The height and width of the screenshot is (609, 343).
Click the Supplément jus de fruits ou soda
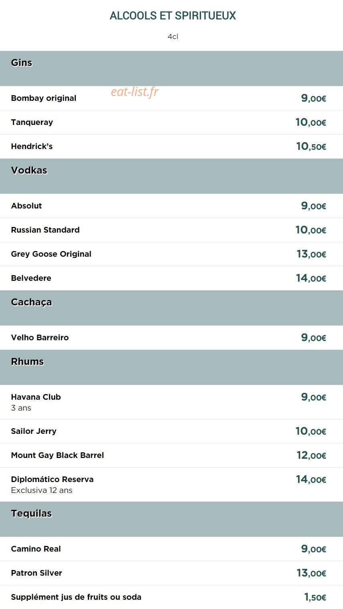click(x=76, y=597)
